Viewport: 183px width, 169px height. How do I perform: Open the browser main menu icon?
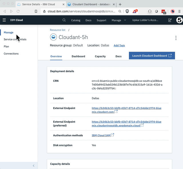coord(180,11)
